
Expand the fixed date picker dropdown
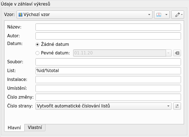(168, 53)
